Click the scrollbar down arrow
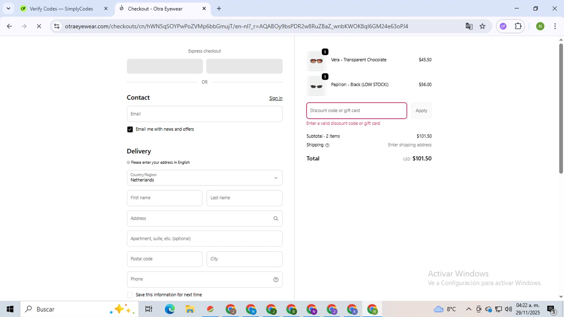Viewport: 564px width, 317px height. [561, 297]
